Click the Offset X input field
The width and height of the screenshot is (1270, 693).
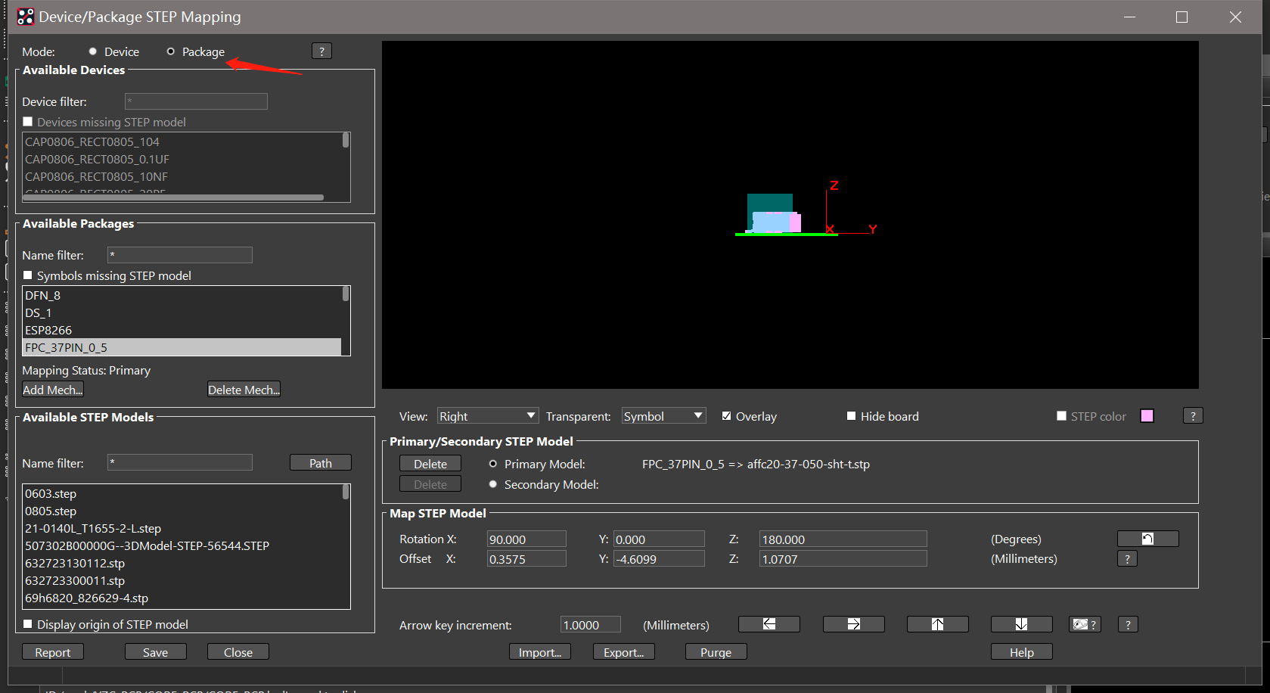[526, 559]
